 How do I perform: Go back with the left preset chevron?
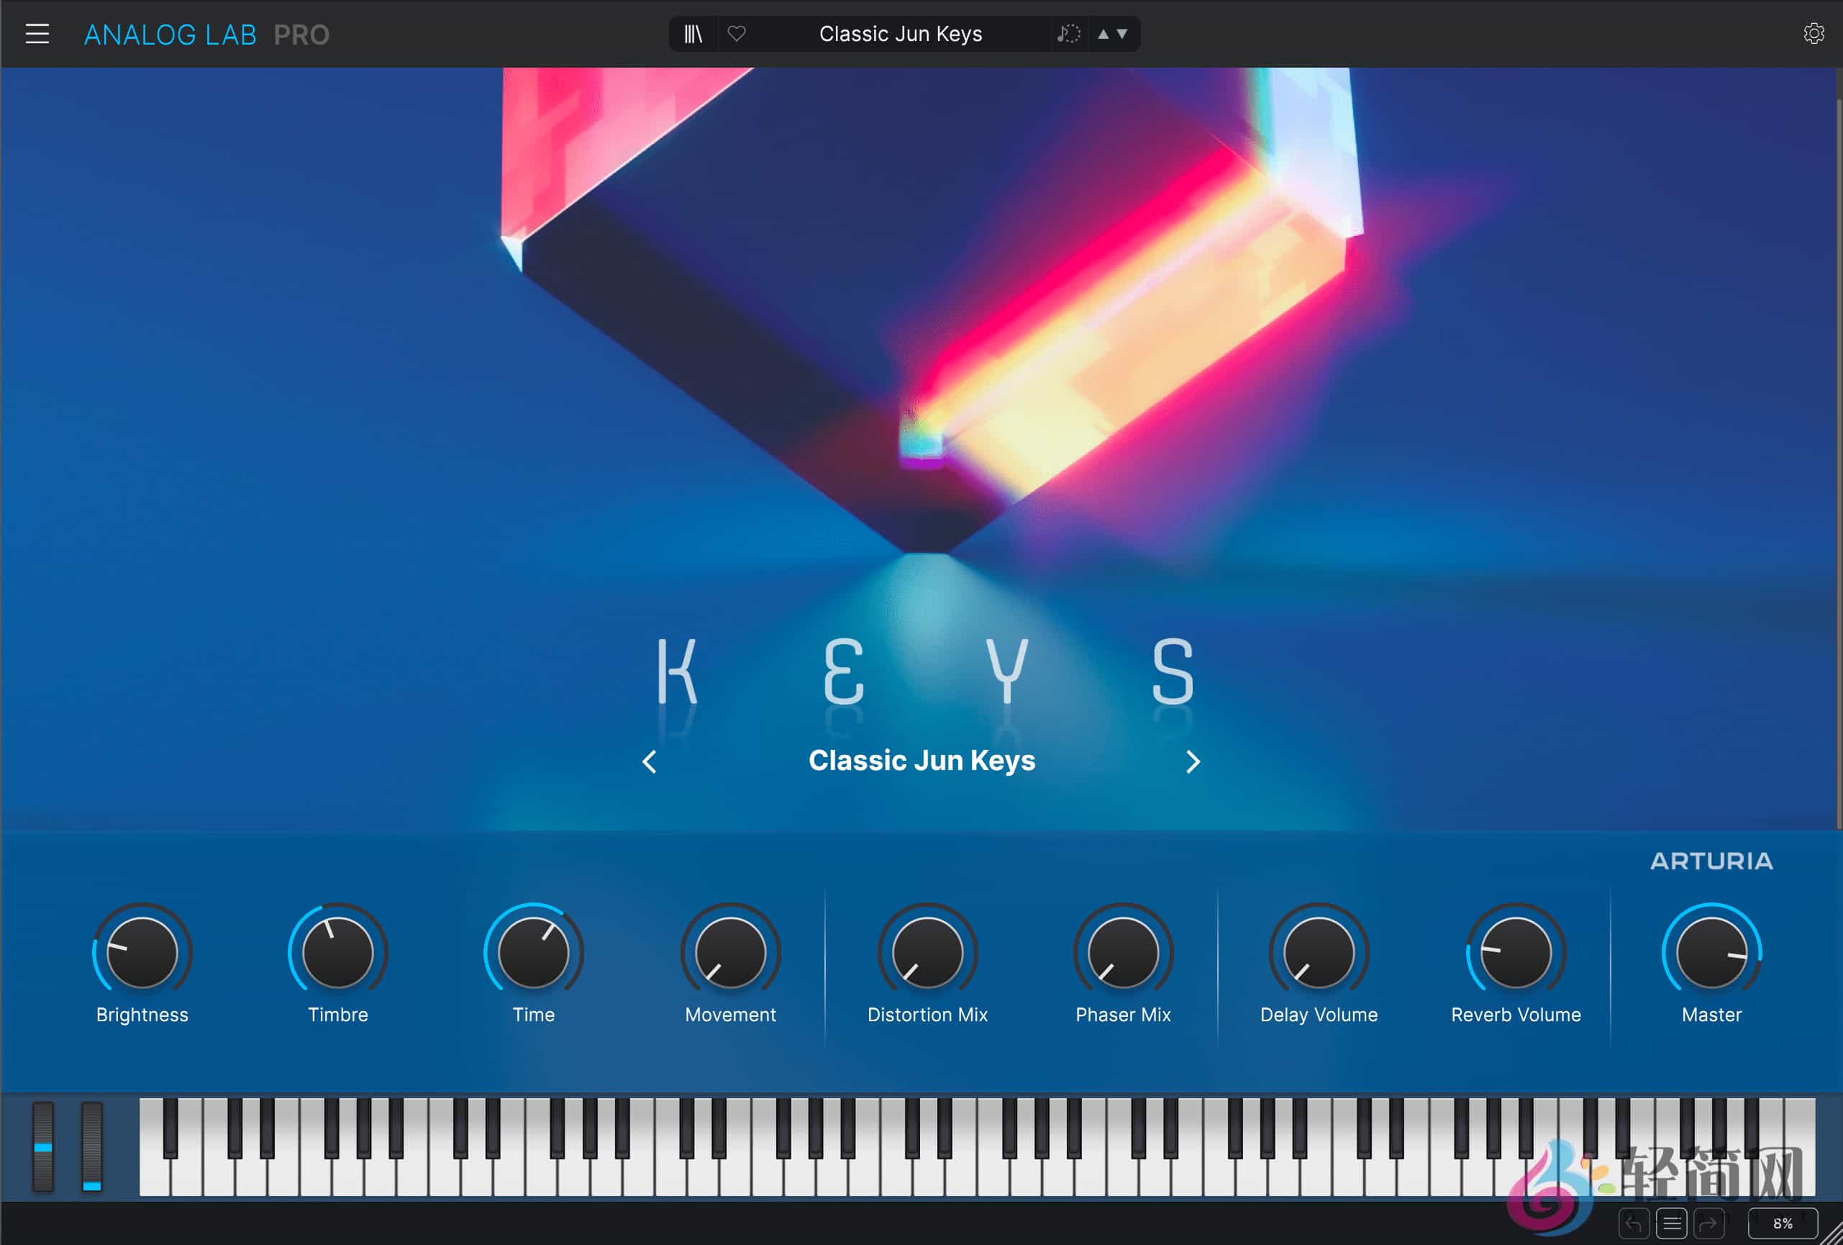pyautogui.click(x=650, y=762)
